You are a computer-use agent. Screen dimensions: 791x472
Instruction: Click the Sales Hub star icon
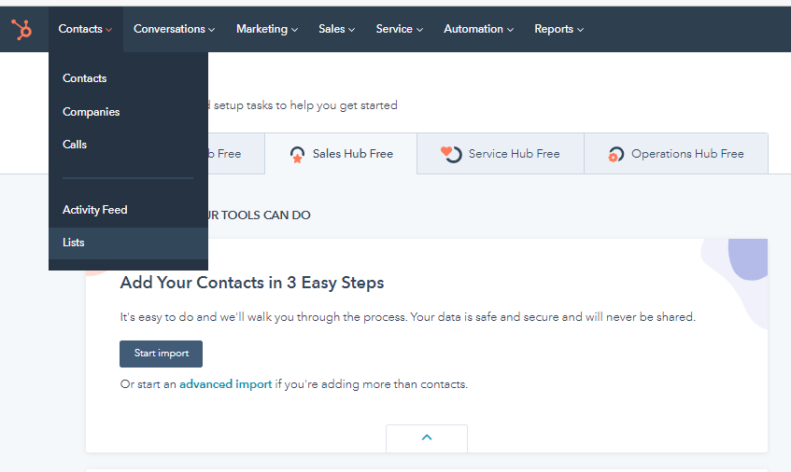(x=297, y=155)
